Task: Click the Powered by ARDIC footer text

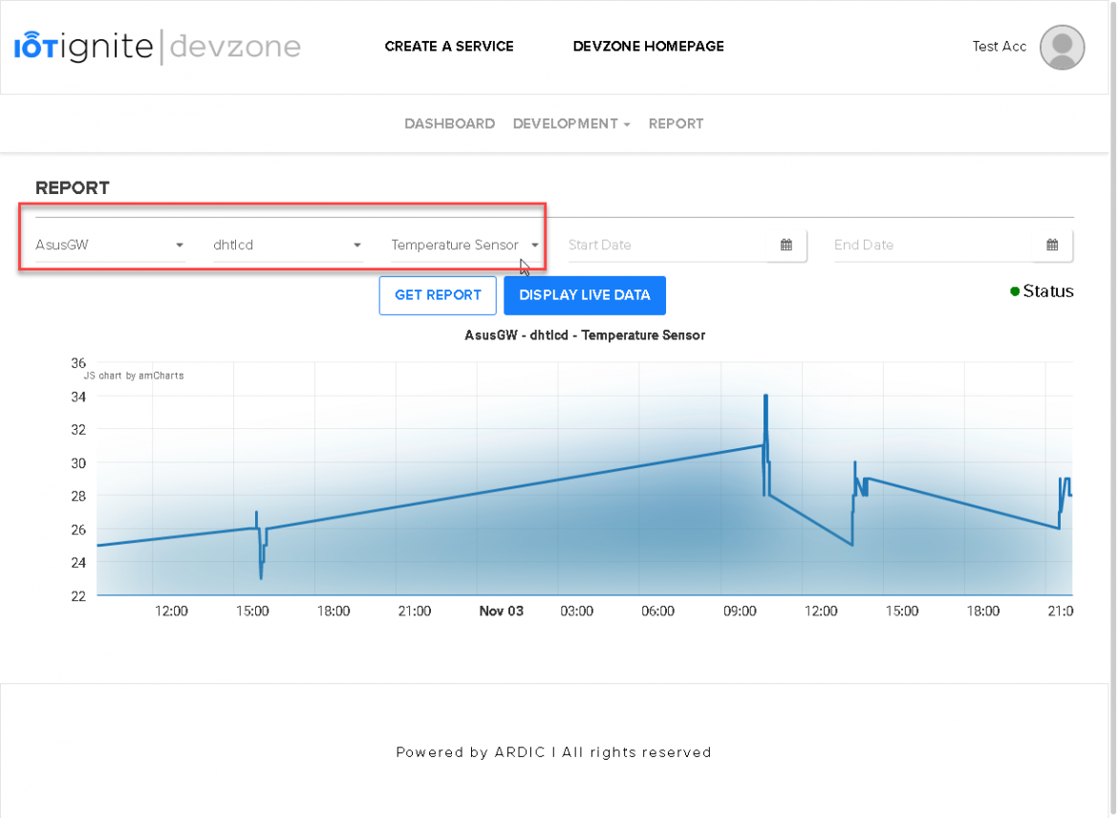Action: pos(552,752)
